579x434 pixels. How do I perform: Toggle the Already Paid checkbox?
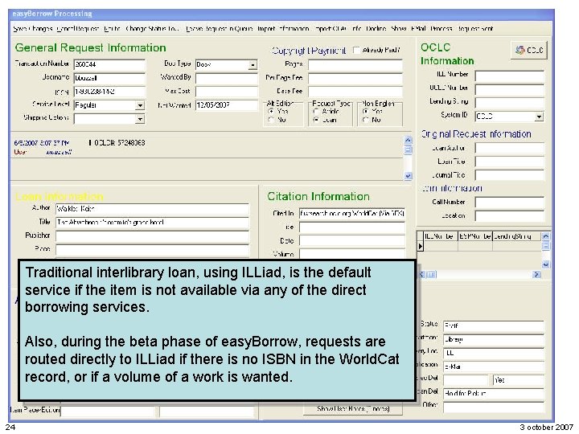click(x=356, y=50)
